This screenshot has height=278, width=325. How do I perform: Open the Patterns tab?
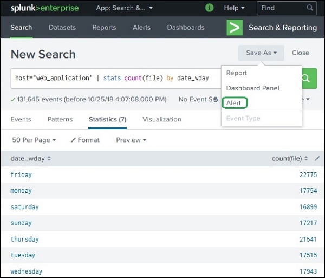click(60, 119)
